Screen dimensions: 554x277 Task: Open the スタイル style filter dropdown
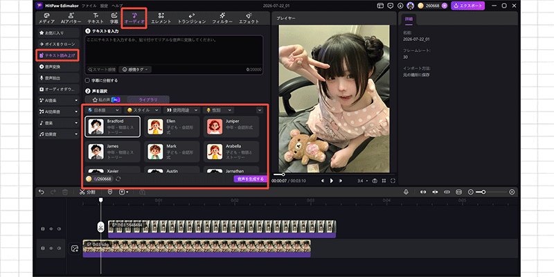pos(143,110)
